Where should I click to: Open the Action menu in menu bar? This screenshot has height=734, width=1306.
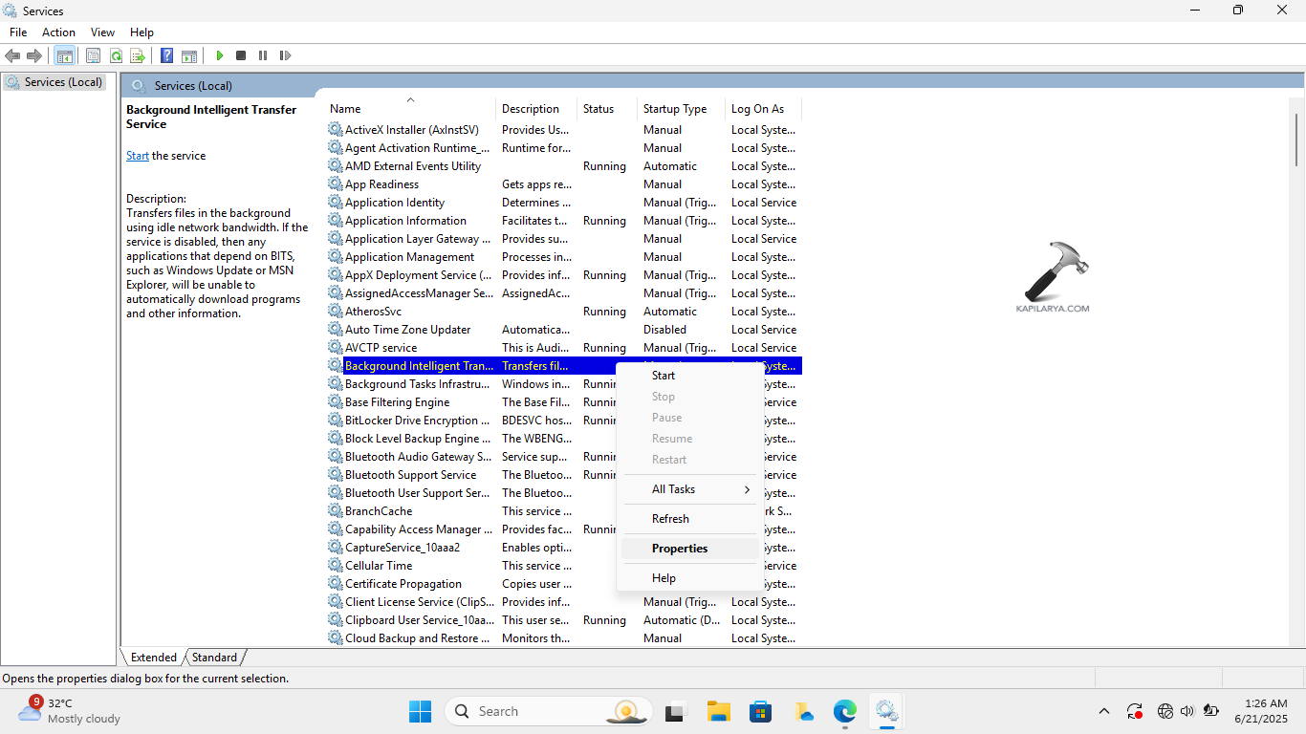pyautogui.click(x=58, y=32)
